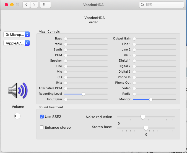Click the Stereo base slider thumb

[146, 128]
